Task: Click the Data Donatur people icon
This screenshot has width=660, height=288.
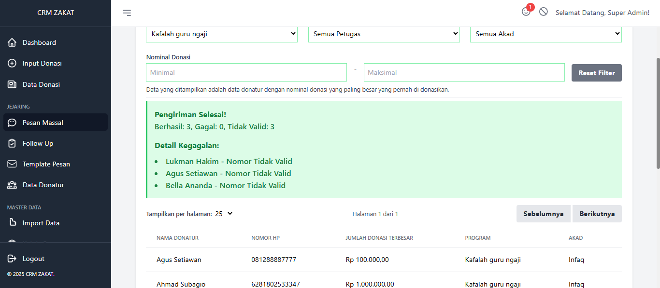Action: coord(12,185)
